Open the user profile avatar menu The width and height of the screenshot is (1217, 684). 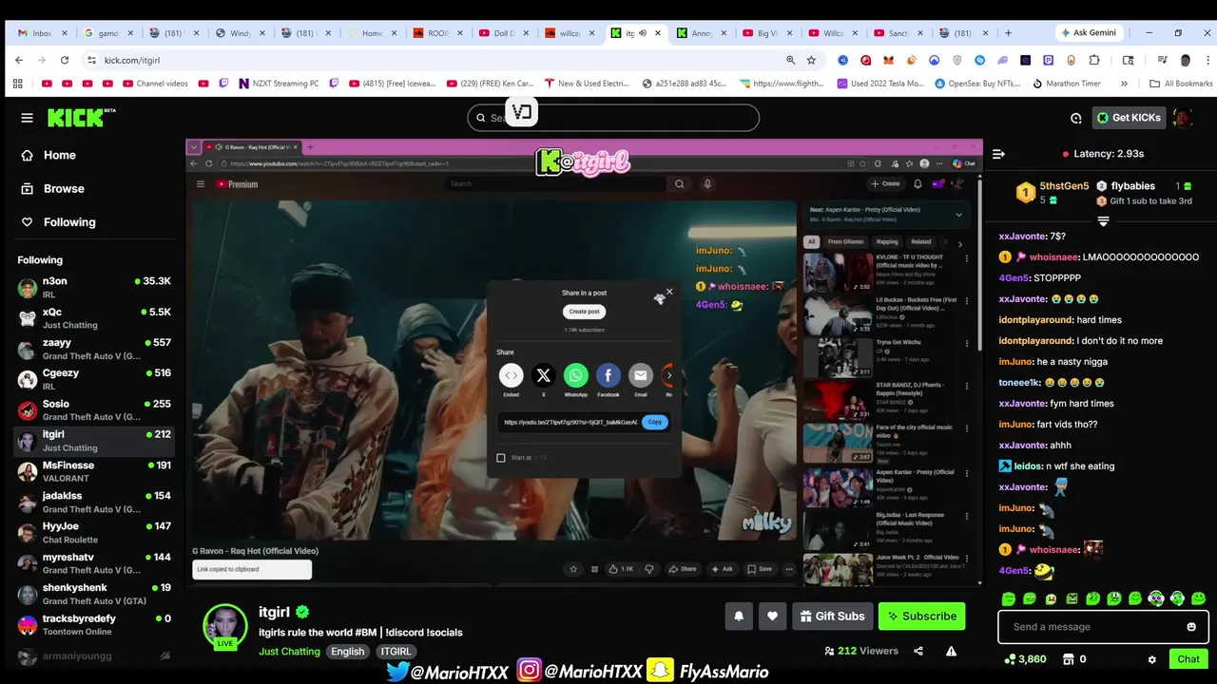point(1183,118)
